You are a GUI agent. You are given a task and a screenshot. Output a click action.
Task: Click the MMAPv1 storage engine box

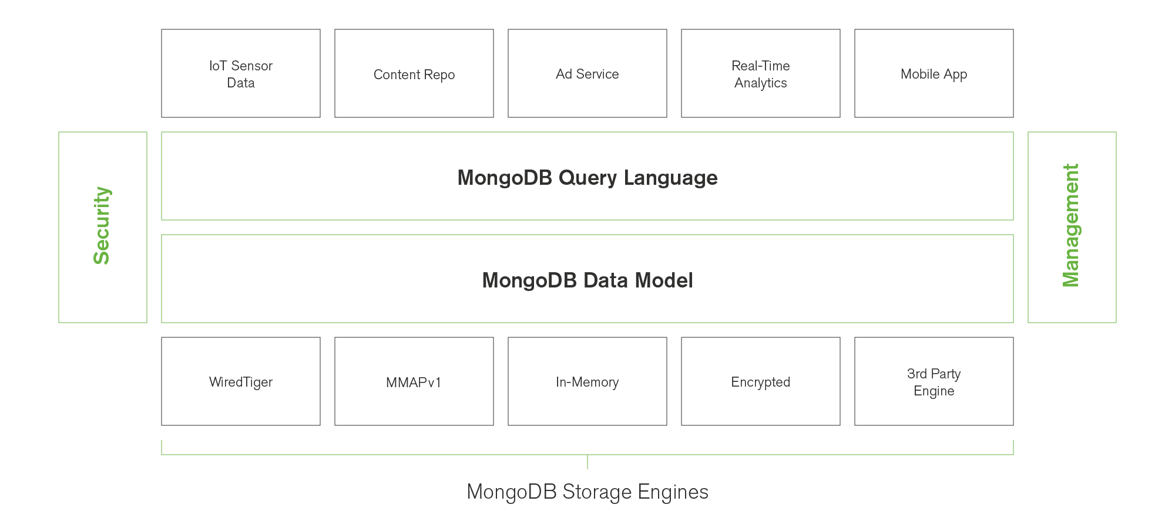414,381
